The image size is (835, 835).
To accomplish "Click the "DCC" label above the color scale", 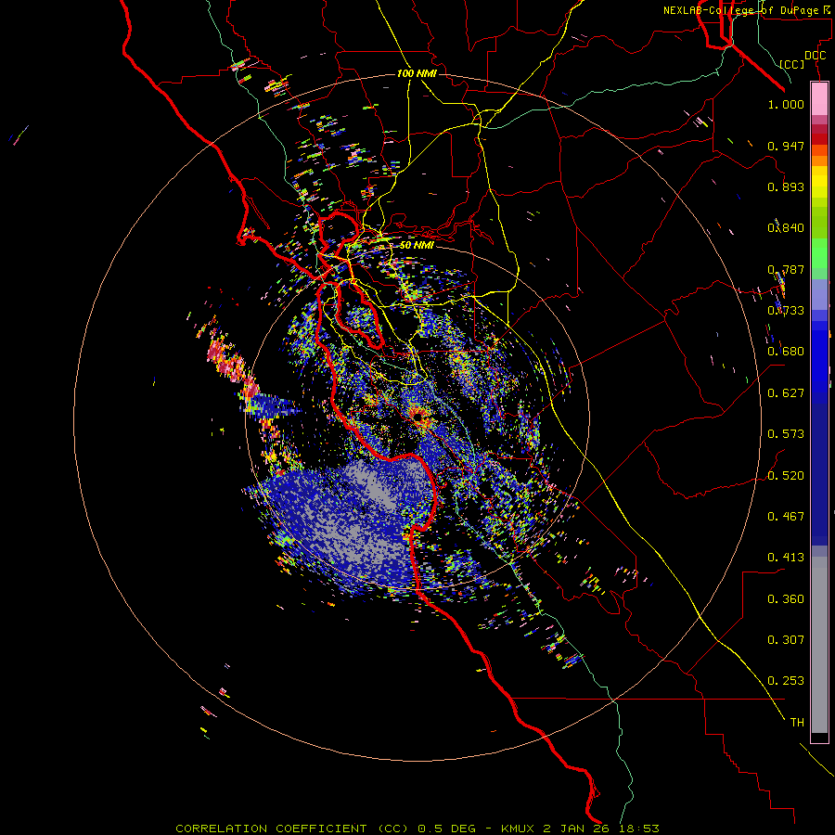I will (x=815, y=56).
